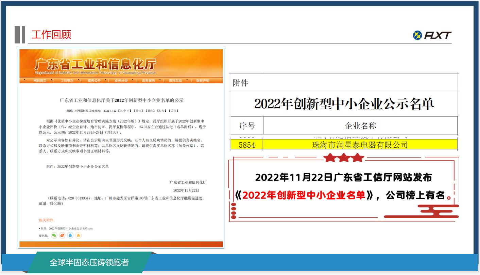Click the 来源：本网原创稿 source text
The width and height of the screenshot is (480, 275).
(x=78, y=111)
